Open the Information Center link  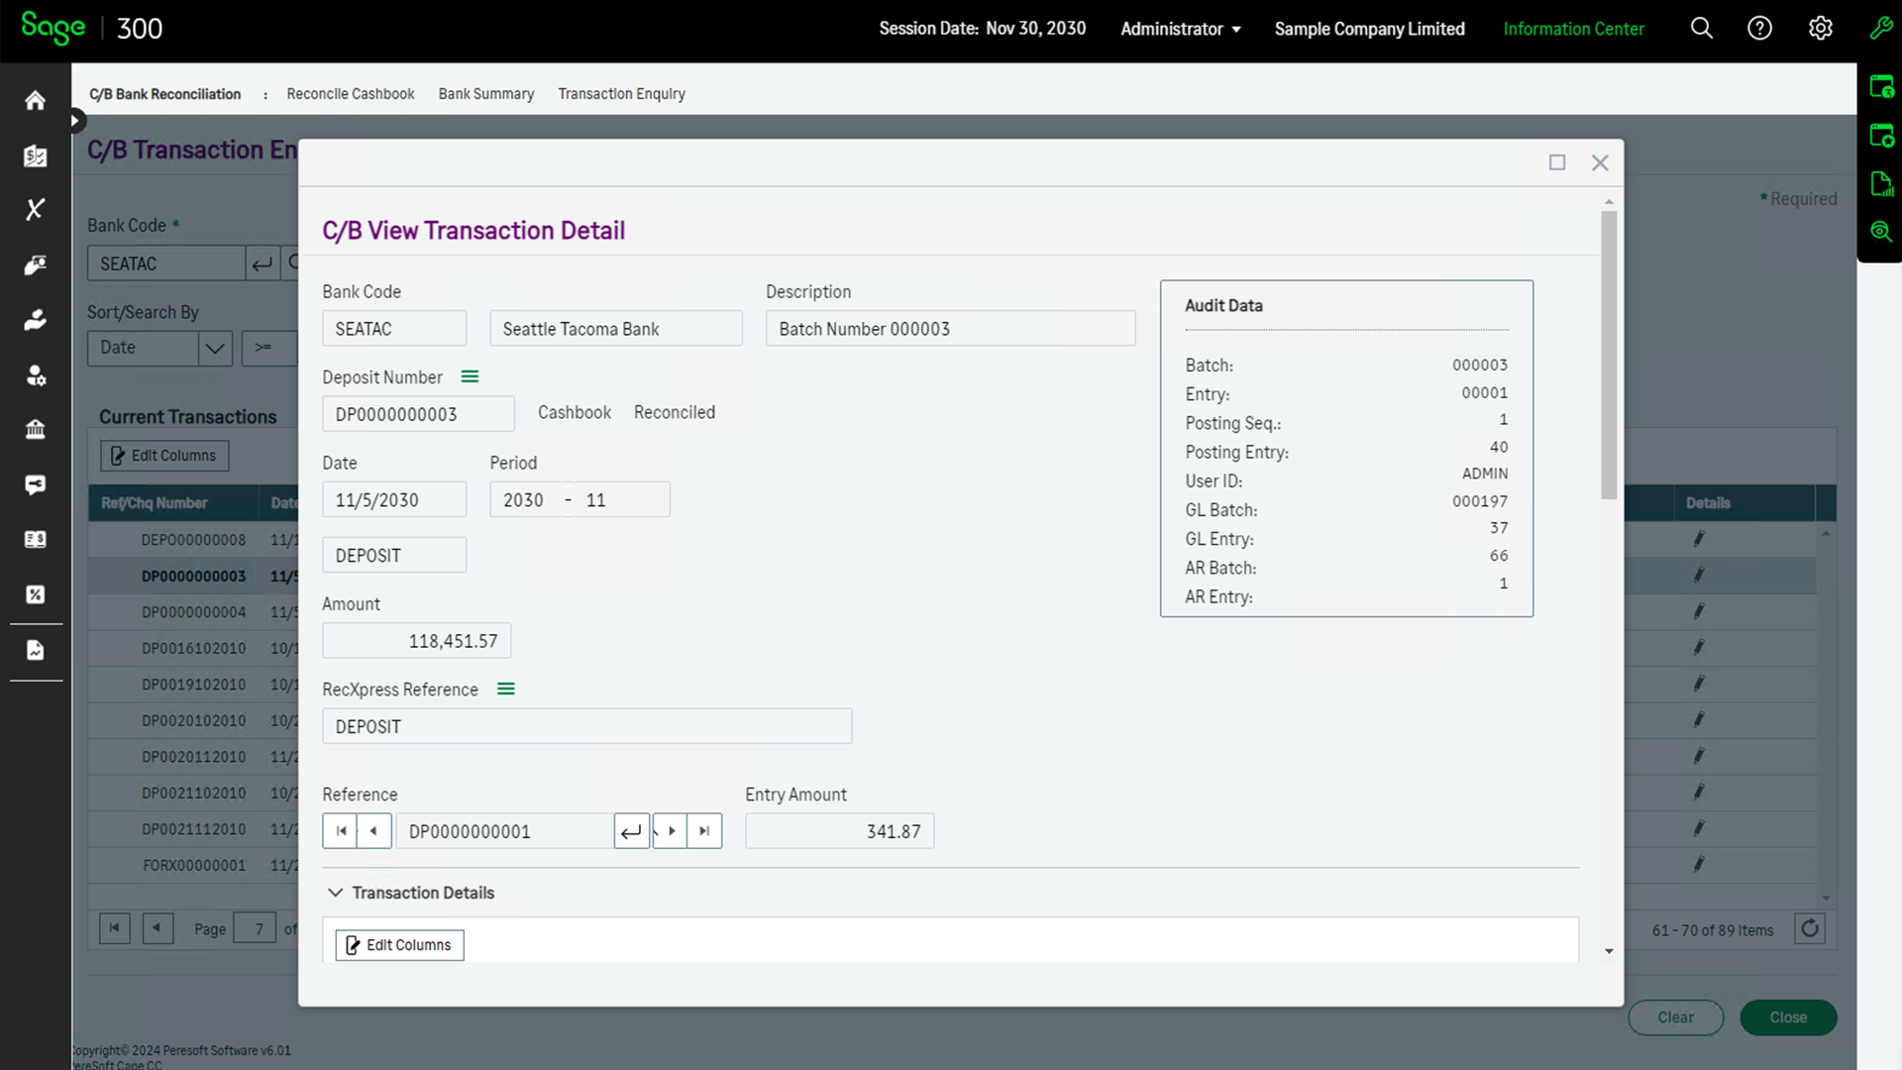point(1573,29)
